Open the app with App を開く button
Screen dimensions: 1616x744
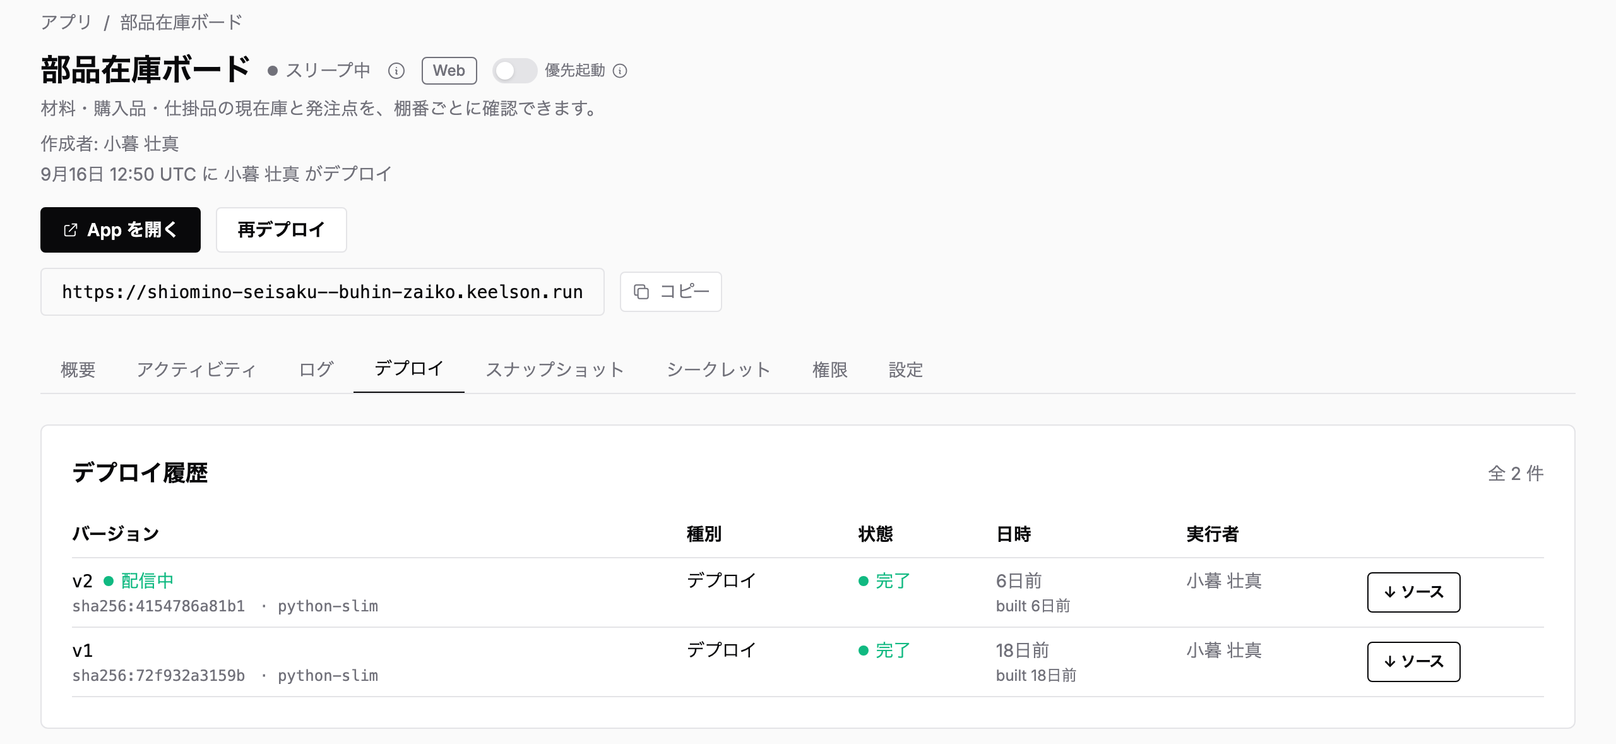point(121,230)
